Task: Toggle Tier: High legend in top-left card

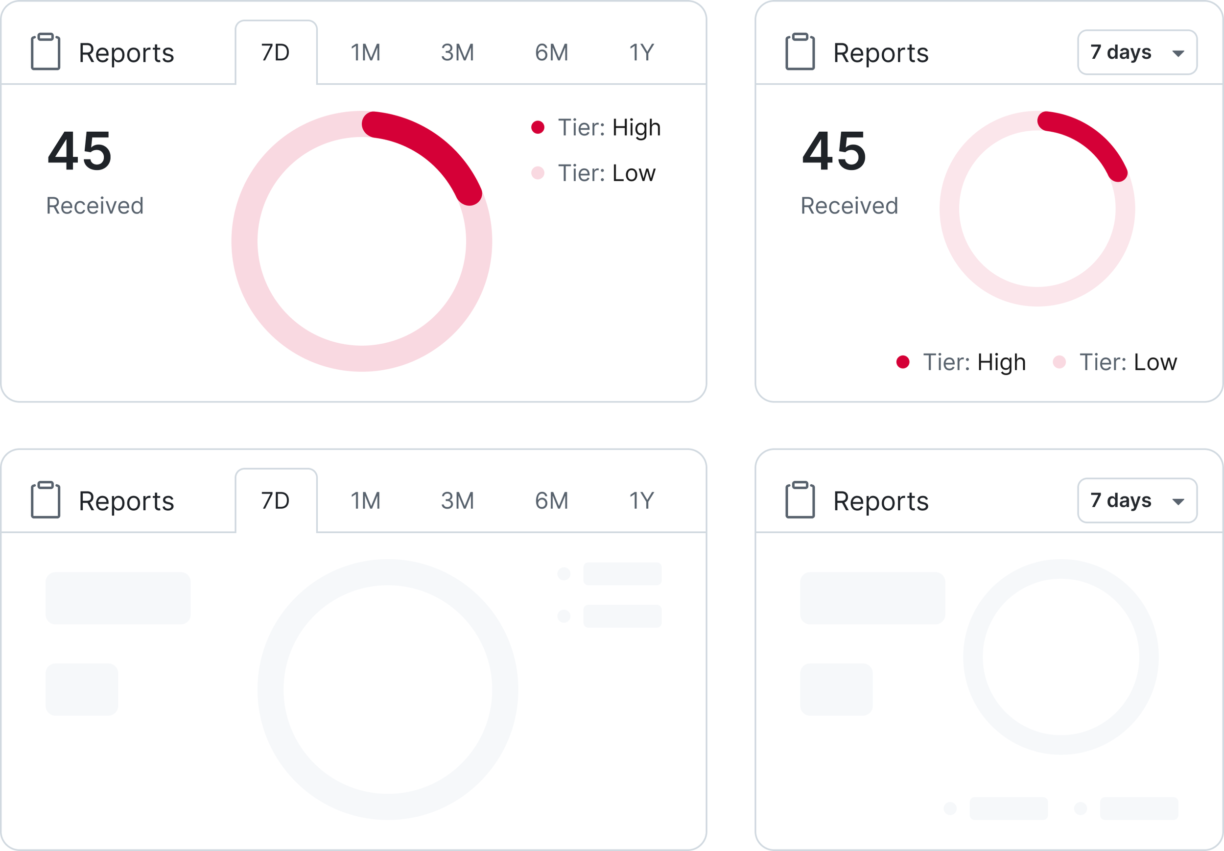Action: [x=596, y=127]
